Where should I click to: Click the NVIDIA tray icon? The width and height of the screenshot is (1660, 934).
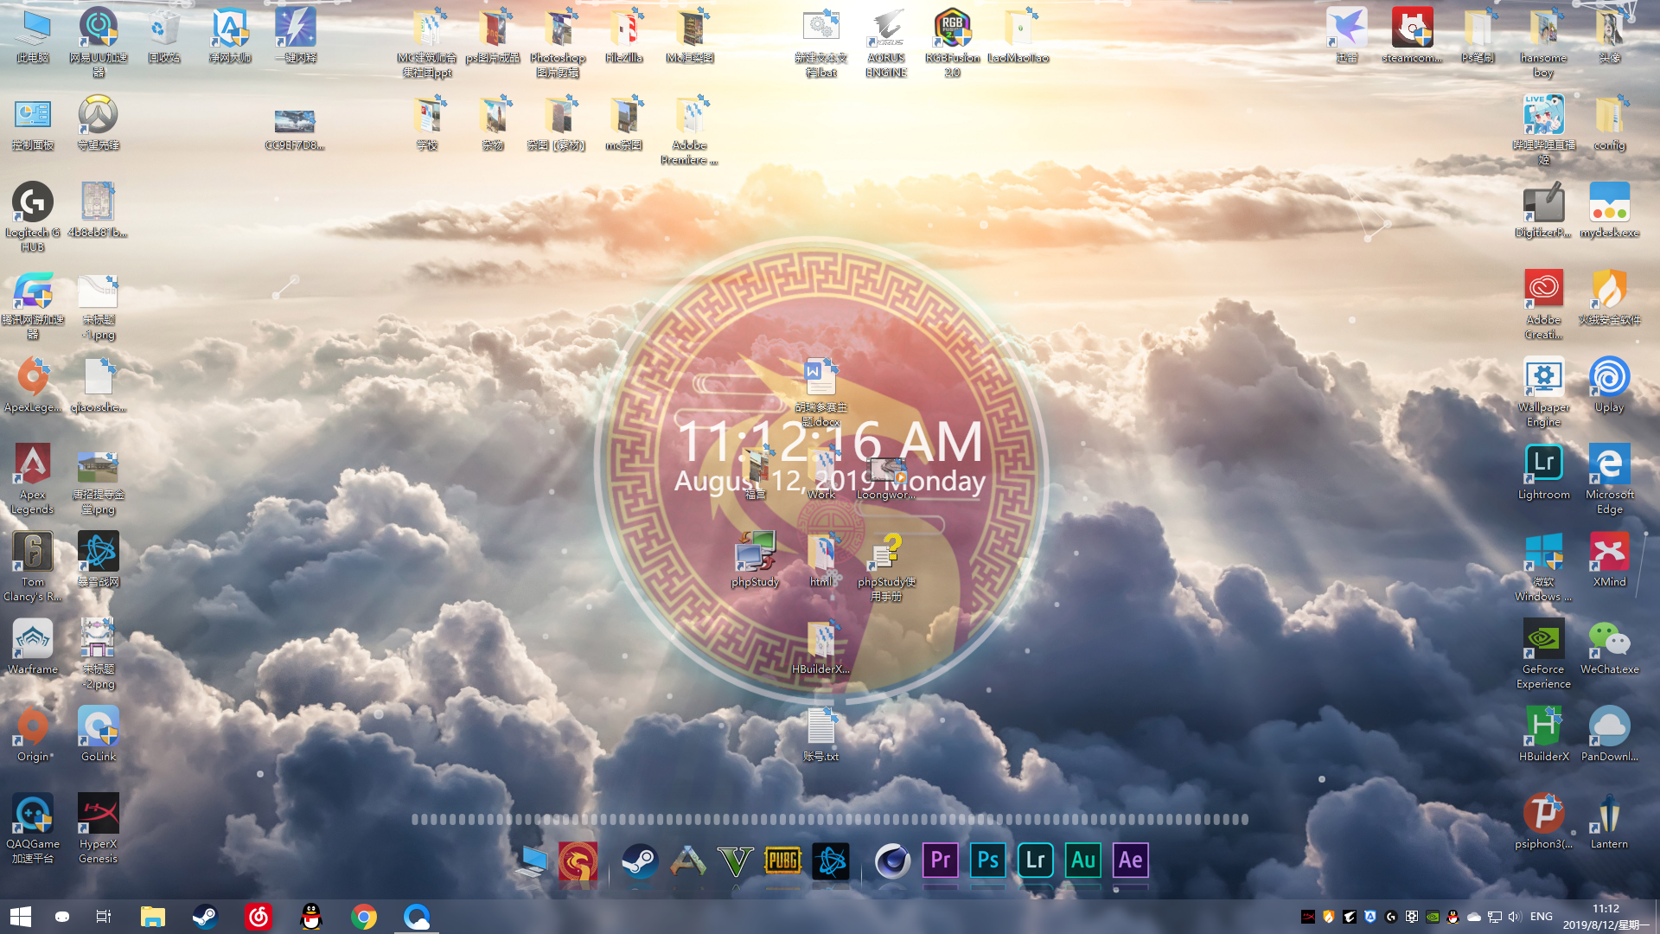(1433, 917)
